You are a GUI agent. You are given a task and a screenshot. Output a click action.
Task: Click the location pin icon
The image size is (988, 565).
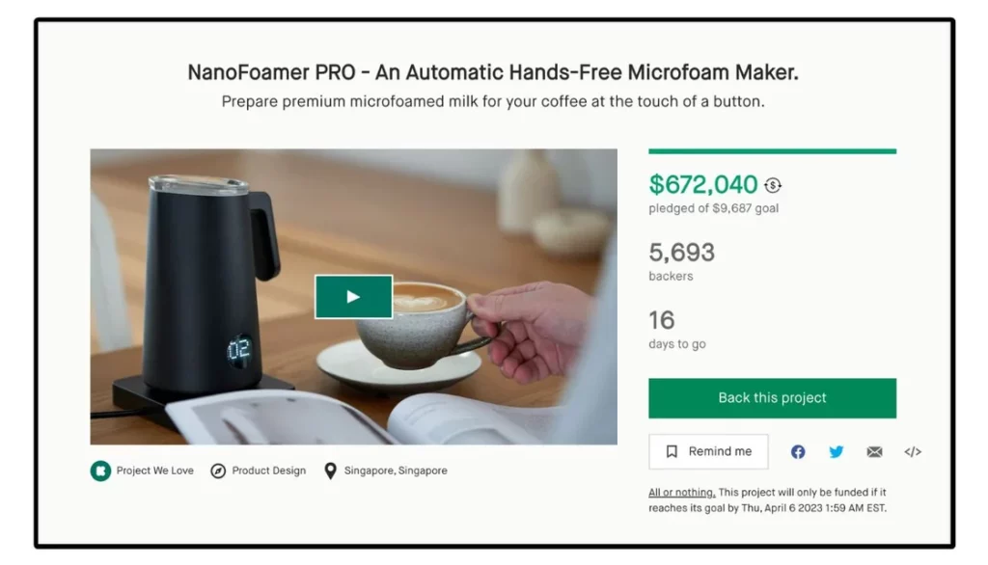point(330,471)
